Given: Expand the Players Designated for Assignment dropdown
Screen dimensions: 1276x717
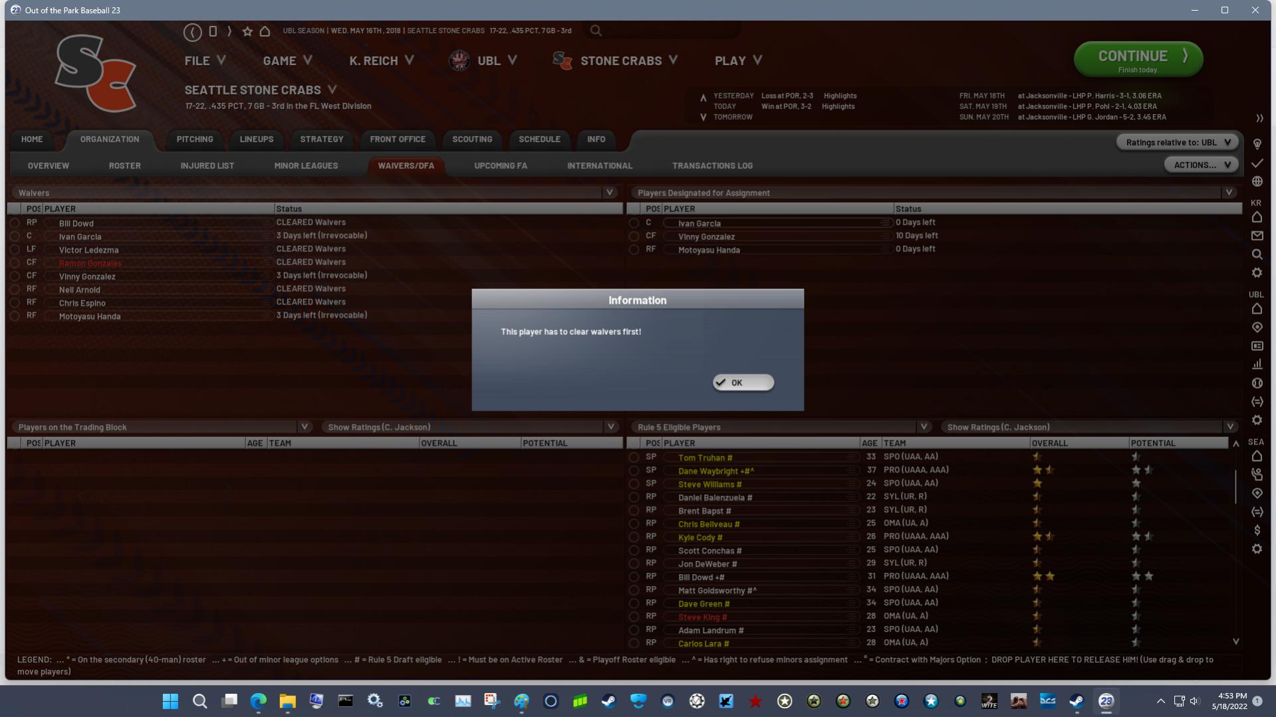Looking at the screenshot, I should click(1229, 193).
